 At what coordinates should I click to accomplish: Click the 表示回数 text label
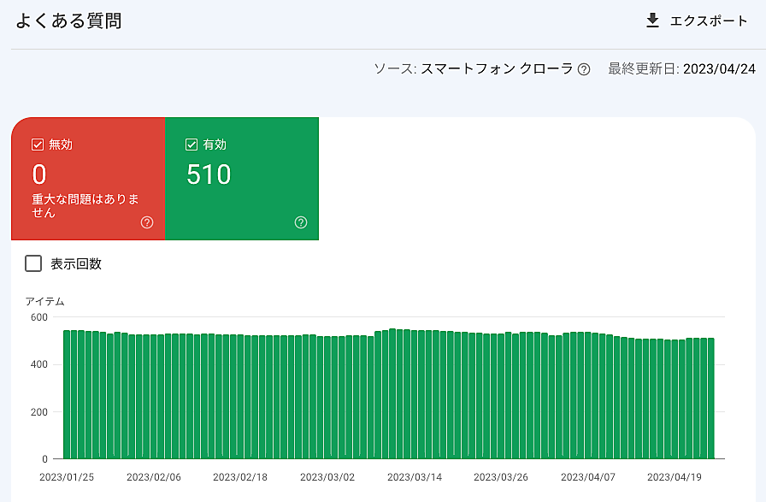[76, 263]
